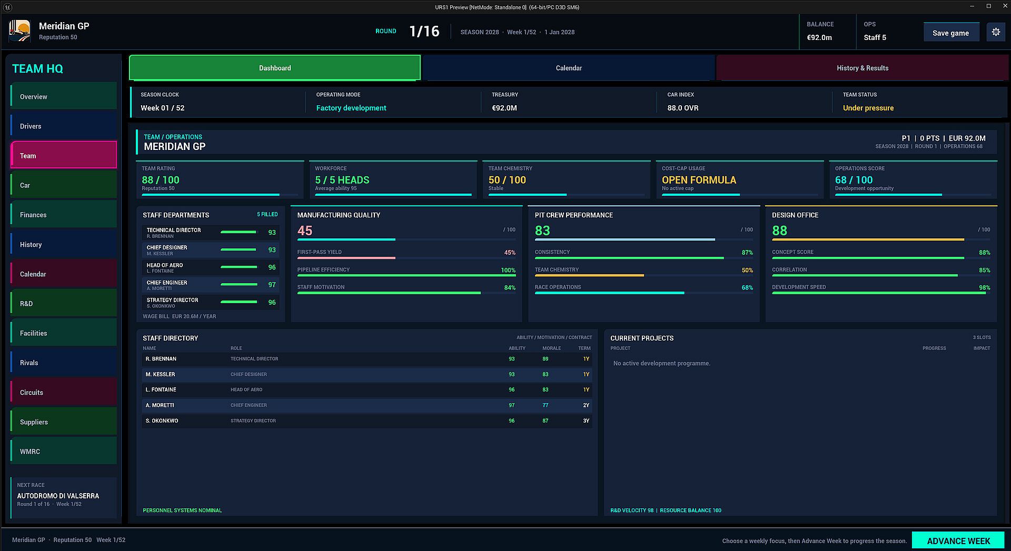Image resolution: width=1011 pixels, height=551 pixels.
Task: Click the Meridian GP team logo
Action: click(x=19, y=31)
